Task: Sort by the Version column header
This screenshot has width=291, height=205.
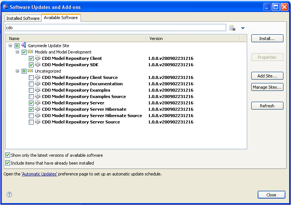Action: pos(193,39)
